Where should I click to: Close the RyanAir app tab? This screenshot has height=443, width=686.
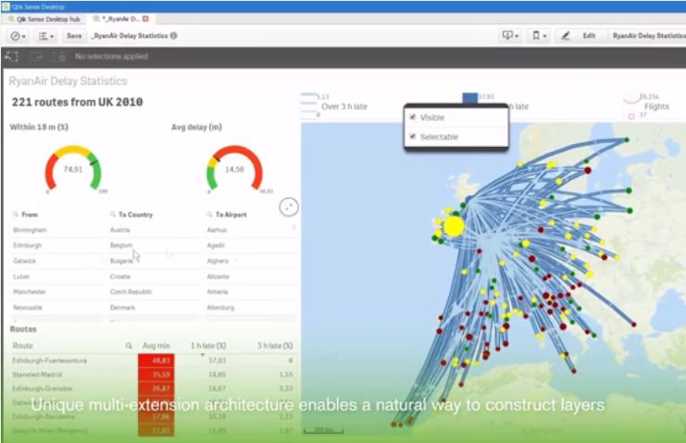pyautogui.click(x=145, y=18)
